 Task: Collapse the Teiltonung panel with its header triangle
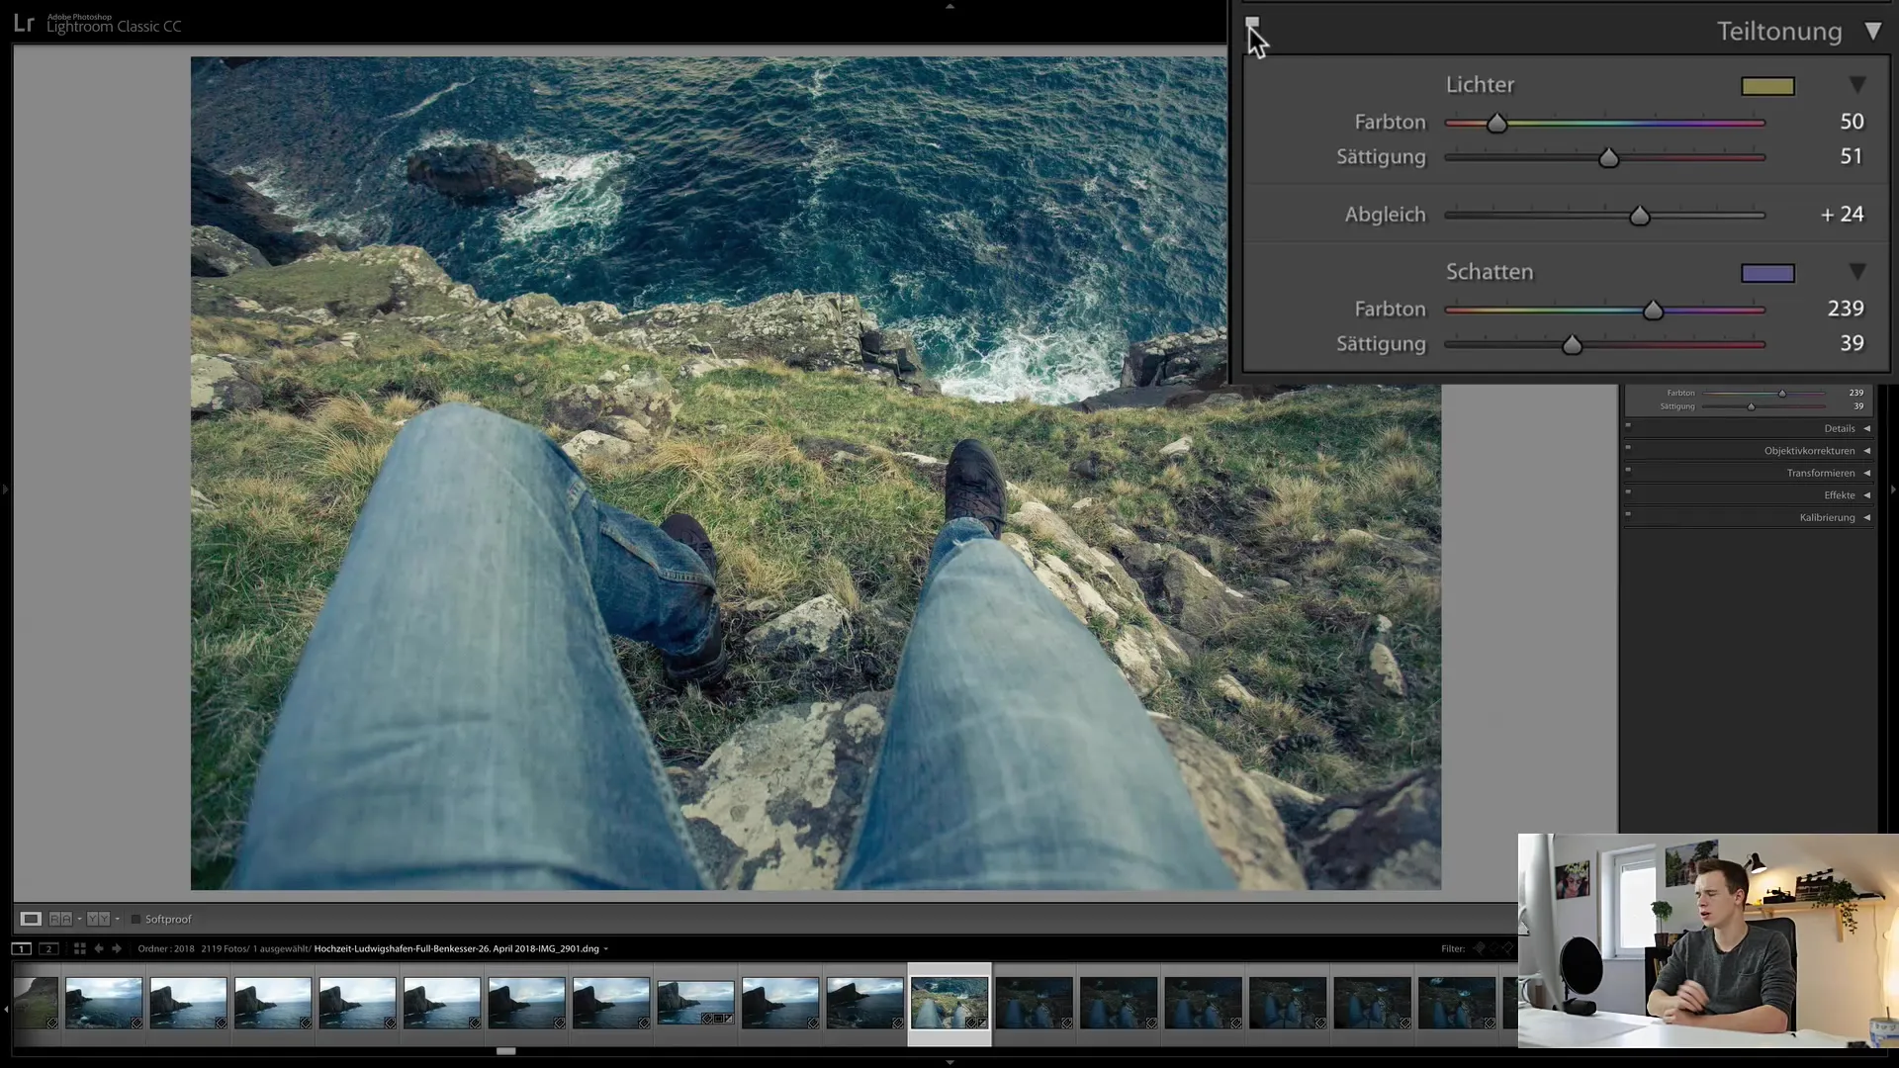pos(1872,32)
